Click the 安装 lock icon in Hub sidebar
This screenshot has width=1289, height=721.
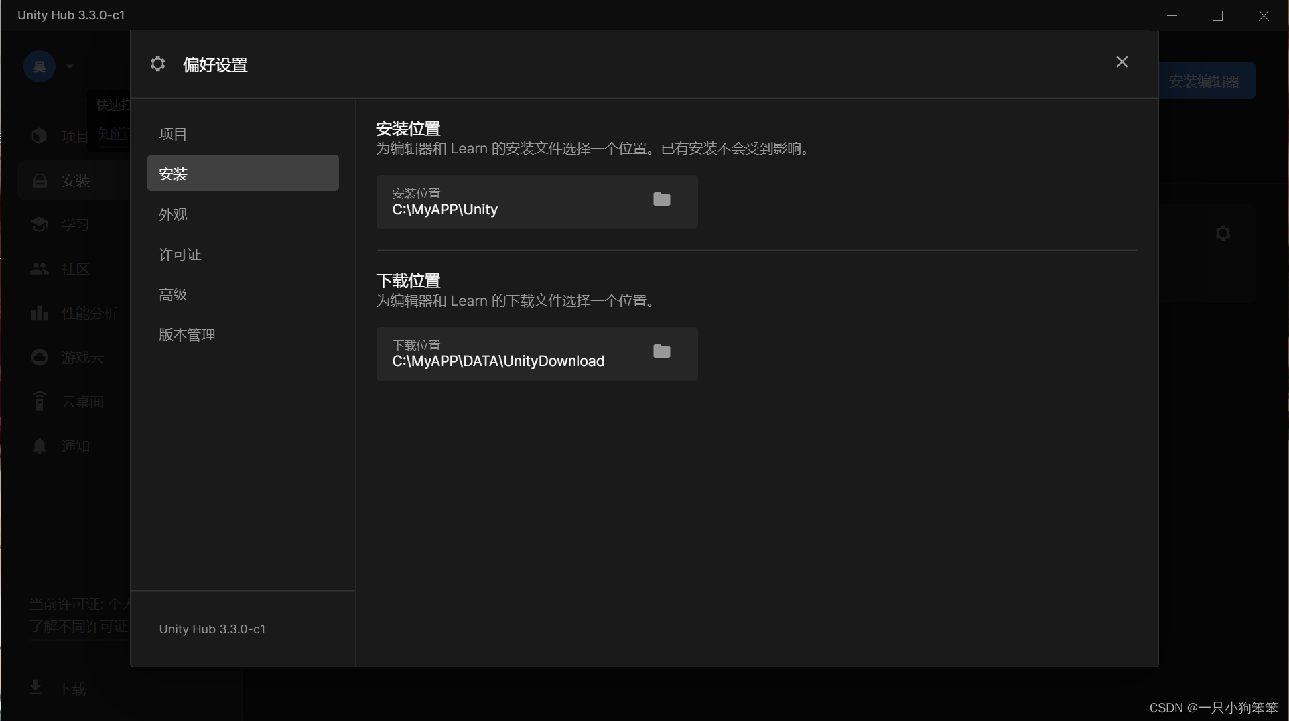coord(40,180)
